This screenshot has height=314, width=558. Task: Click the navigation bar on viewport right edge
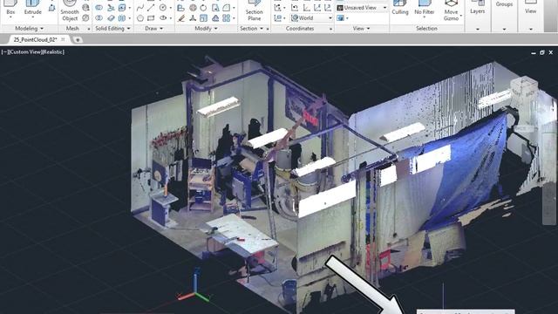point(549,178)
